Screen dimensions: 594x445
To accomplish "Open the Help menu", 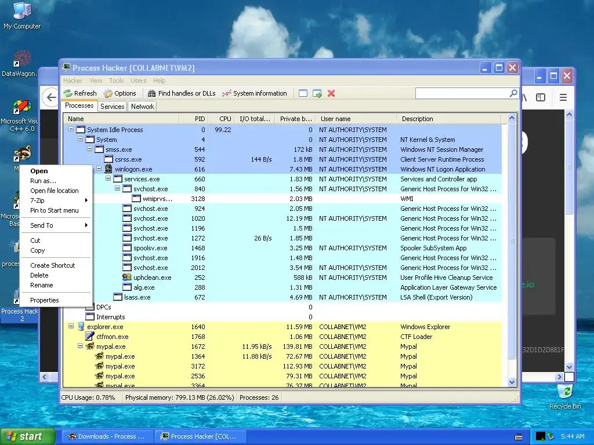I will [x=159, y=81].
